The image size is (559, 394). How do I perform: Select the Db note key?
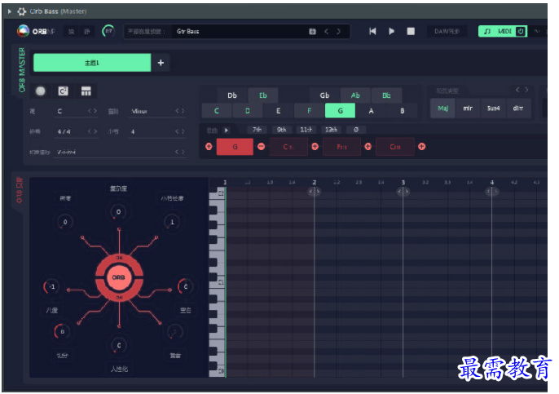[x=232, y=95]
